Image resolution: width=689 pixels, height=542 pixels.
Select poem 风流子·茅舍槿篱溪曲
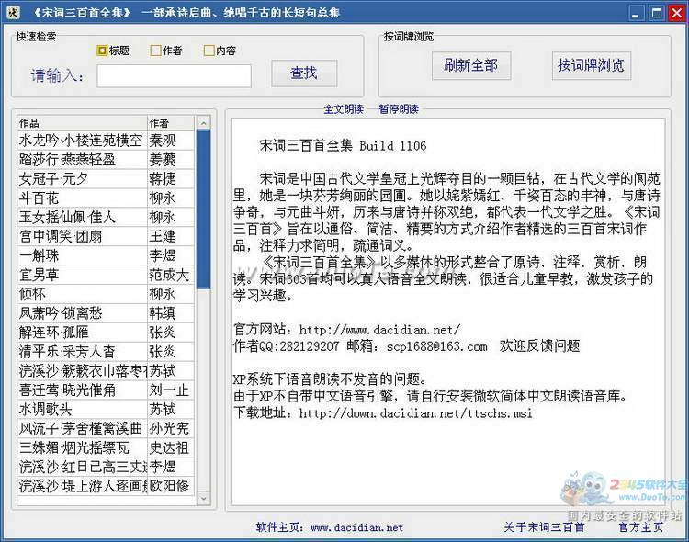(x=82, y=428)
